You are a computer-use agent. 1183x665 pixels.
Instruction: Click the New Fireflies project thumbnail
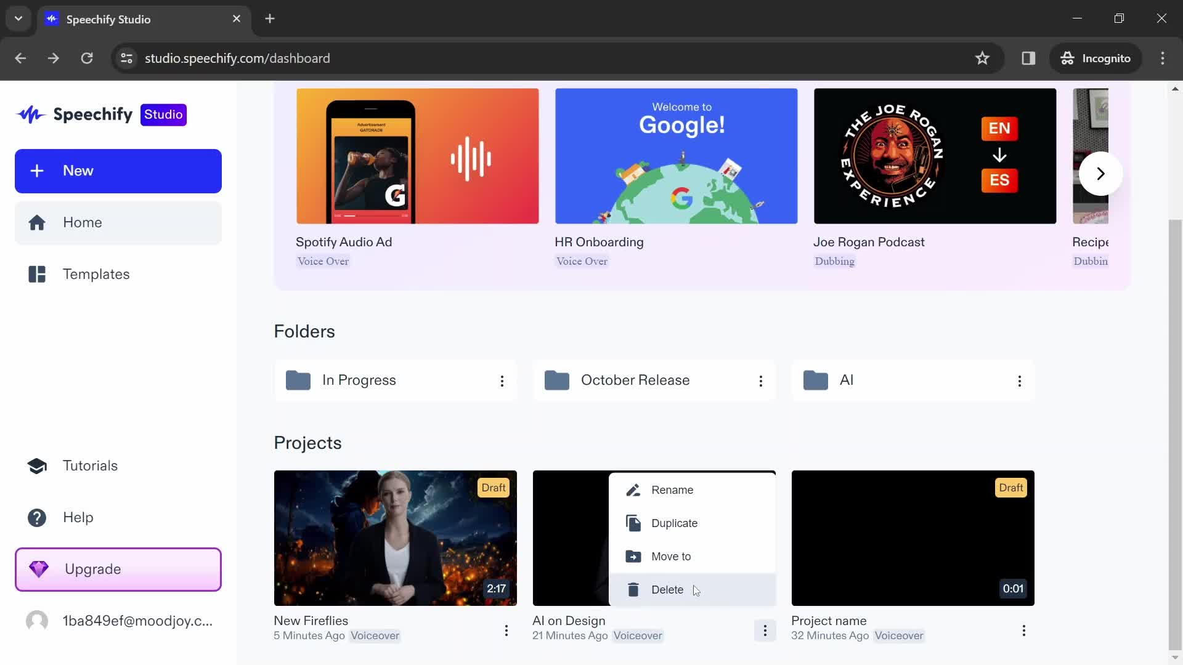[x=396, y=538]
